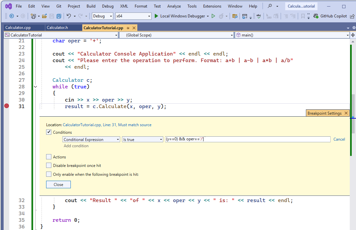This screenshot has width=356, height=230.
Task: Click the Save All icon
Action: coord(59,16)
